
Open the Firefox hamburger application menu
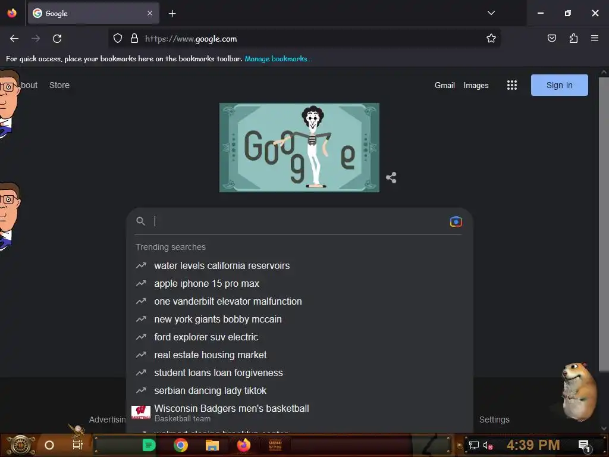point(594,38)
